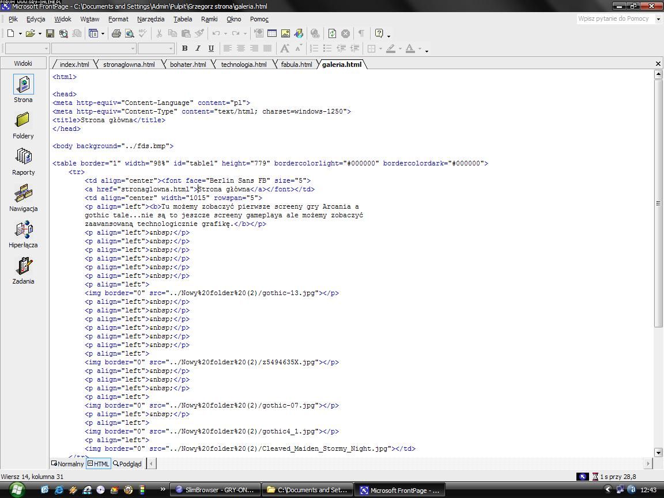Click the Save icon in toolbar

pos(50,33)
